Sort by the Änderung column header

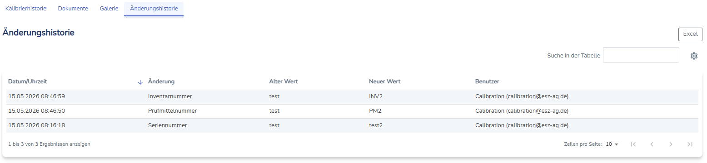tap(161, 81)
